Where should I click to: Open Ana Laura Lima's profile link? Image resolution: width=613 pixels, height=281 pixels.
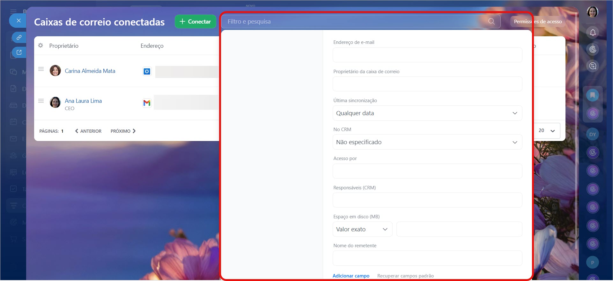[x=83, y=101]
